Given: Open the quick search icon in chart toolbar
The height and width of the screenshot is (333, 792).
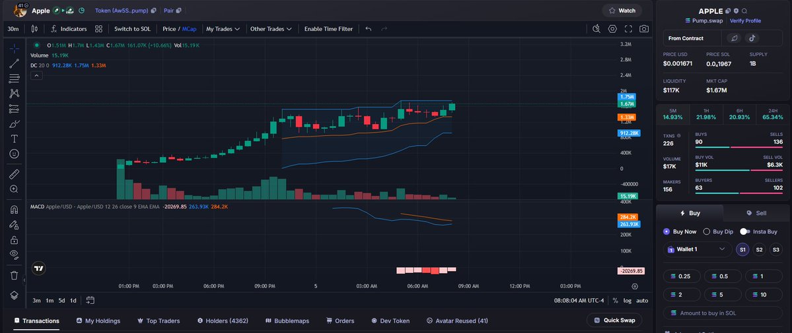Looking at the screenshot, I should point(596,29).
